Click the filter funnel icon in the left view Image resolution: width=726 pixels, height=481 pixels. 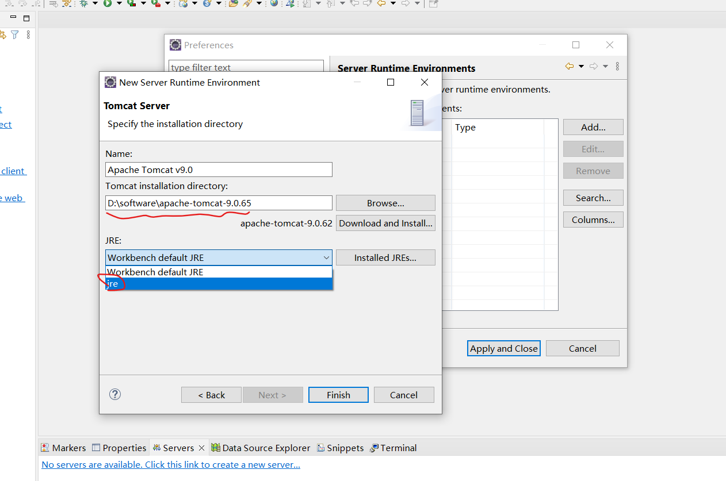[15, 35]
